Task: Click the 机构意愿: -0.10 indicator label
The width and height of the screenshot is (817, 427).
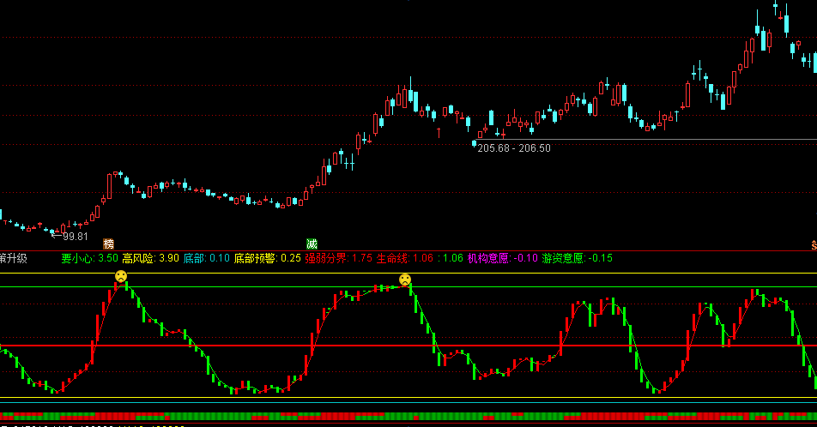Action: 503,258
